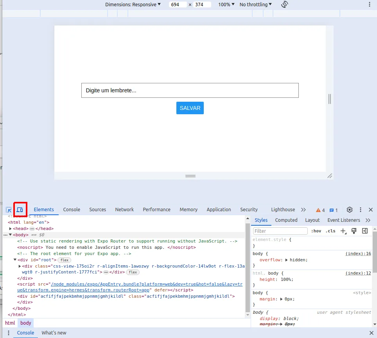
Task: Grab the viewport corner resize handle
Action: point(330,176)
